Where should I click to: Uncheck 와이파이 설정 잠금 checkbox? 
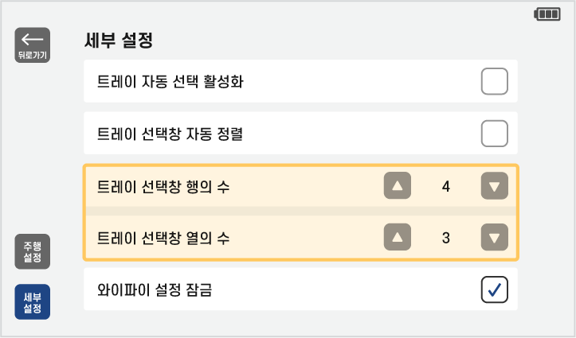pos(494,290)
